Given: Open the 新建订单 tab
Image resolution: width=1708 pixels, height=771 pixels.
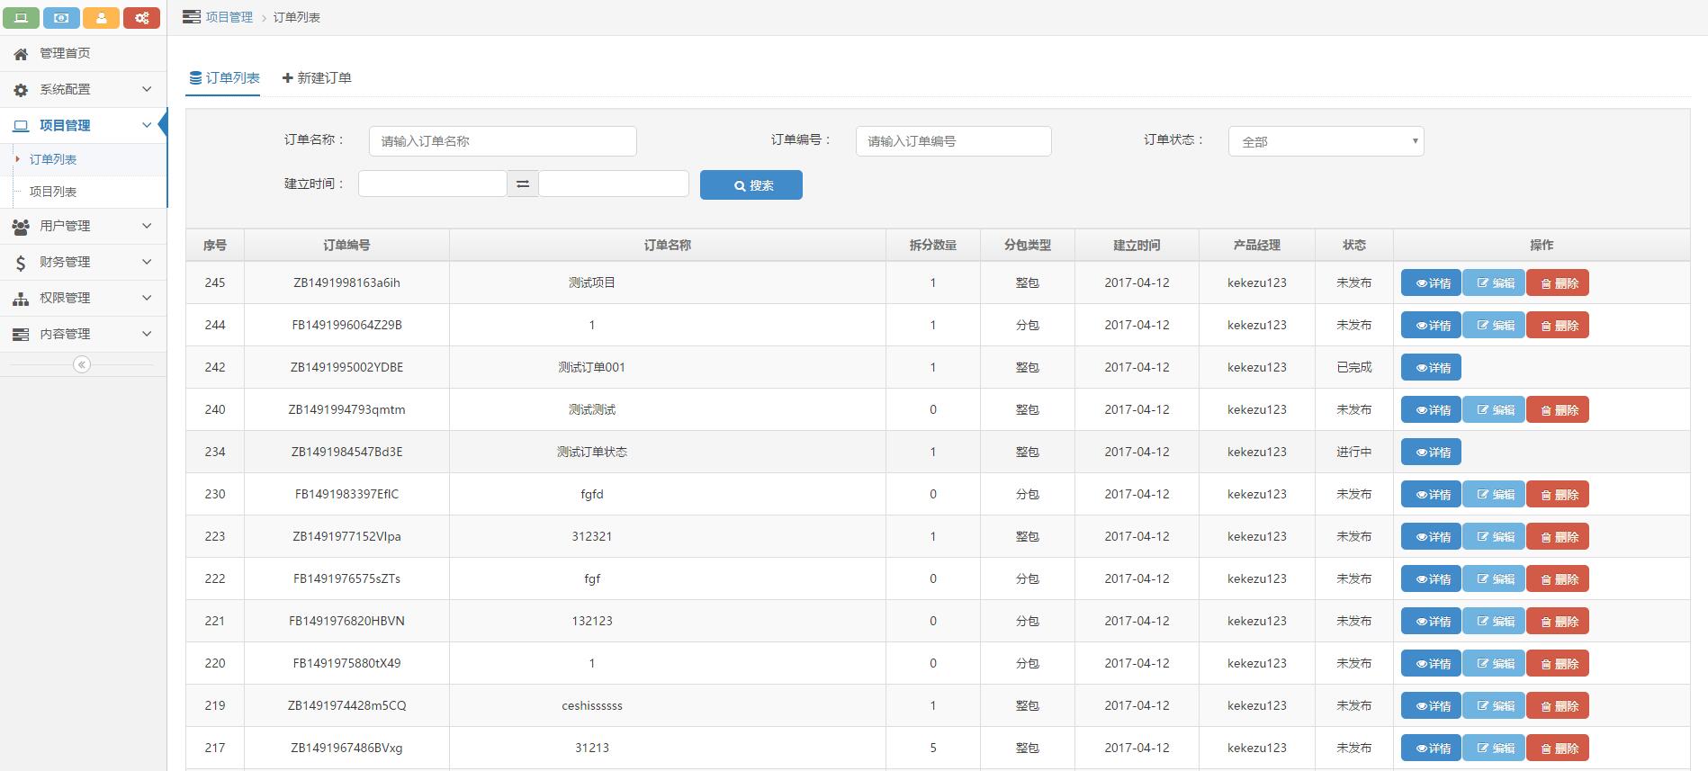Looking at the screenshot, I should coord(317,78).
